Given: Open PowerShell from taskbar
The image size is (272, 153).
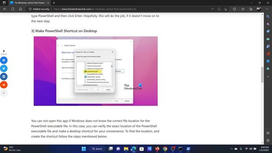Looking at the screenshot, I should tap(188, 149).
